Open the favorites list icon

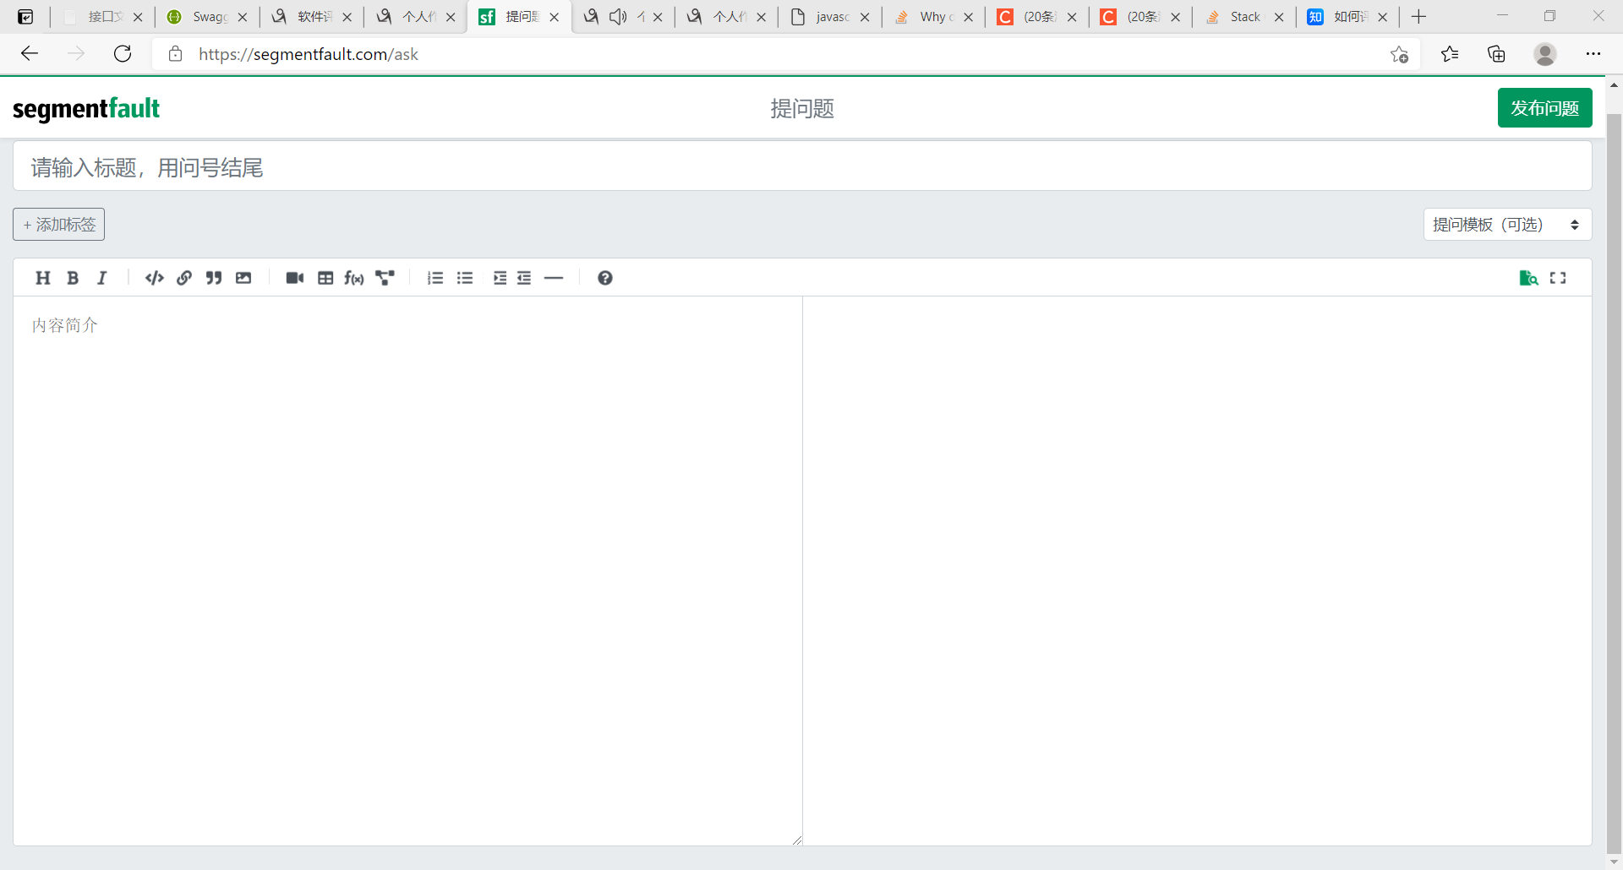[1449, 54]
